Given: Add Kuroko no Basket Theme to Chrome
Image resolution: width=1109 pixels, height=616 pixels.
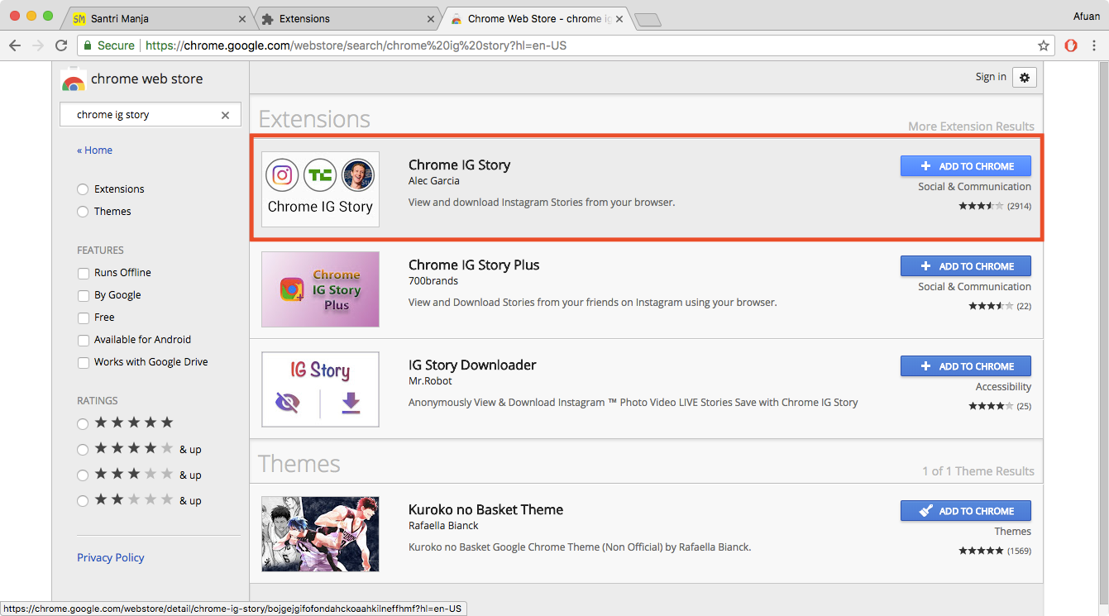Looking at the screenshot, I should (966, 511).
